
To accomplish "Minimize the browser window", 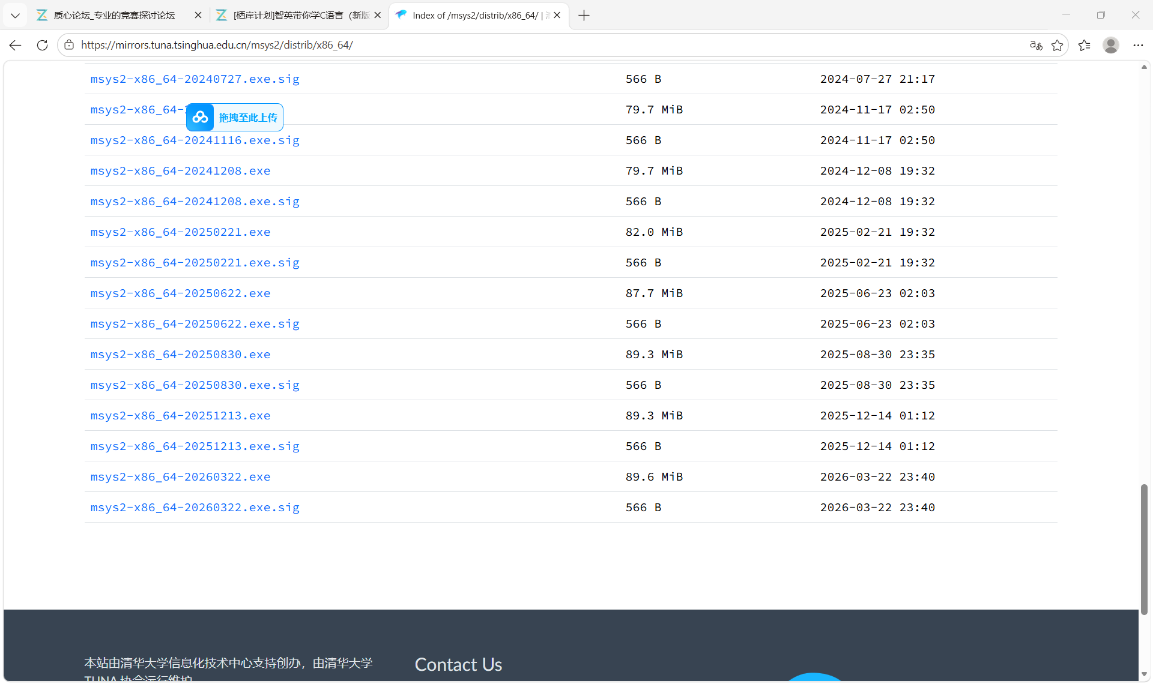I will (1067, 15).
